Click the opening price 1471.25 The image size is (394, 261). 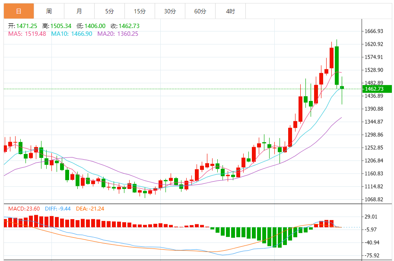tap(27, 26)
